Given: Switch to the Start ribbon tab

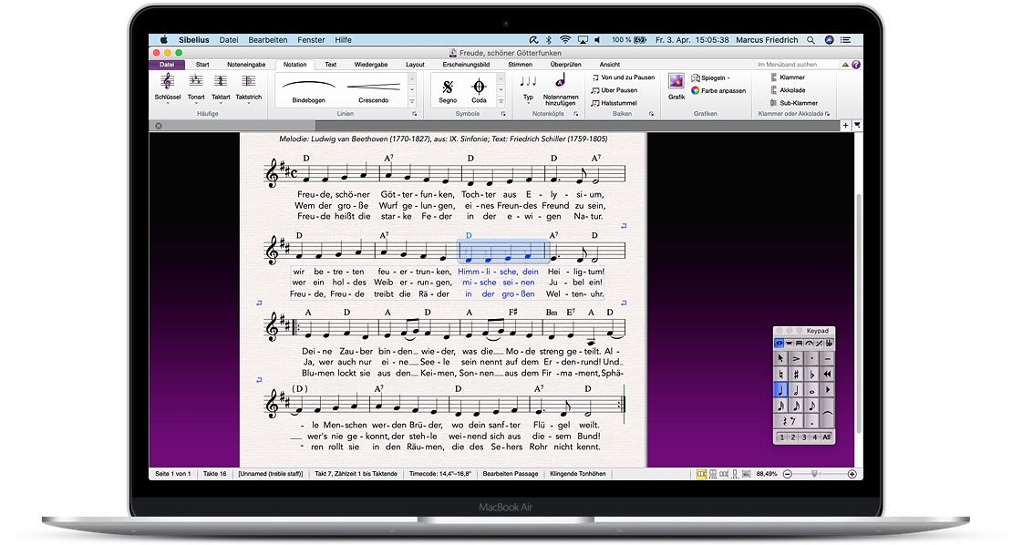Looking at the screenshot, I should coord(202,65).
